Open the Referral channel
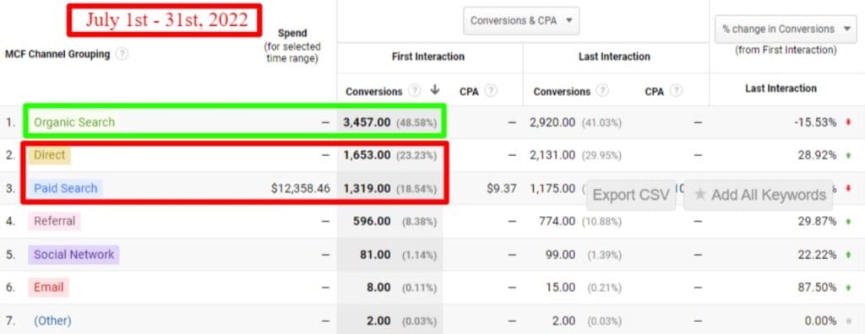Image resolution: width=865 pixels, height=334 pixels. 55,222
